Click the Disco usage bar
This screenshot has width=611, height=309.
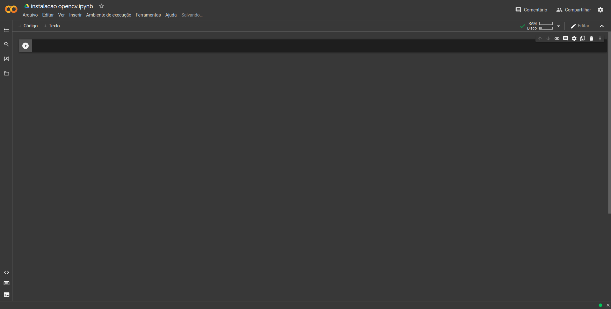click(x=546, y=28)
